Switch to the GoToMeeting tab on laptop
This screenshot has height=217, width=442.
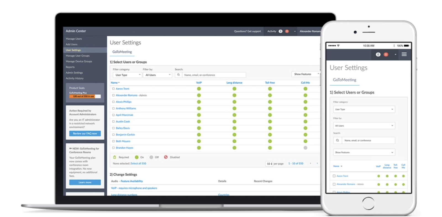pos(122,52)
